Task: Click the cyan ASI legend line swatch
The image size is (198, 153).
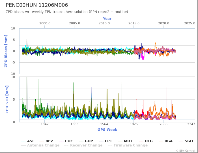Action: [x=23, y=141]
